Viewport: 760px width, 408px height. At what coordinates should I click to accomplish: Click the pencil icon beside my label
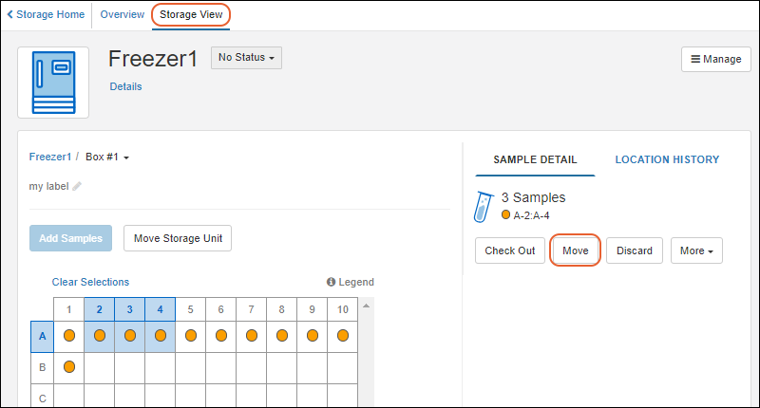click(77, 186)
